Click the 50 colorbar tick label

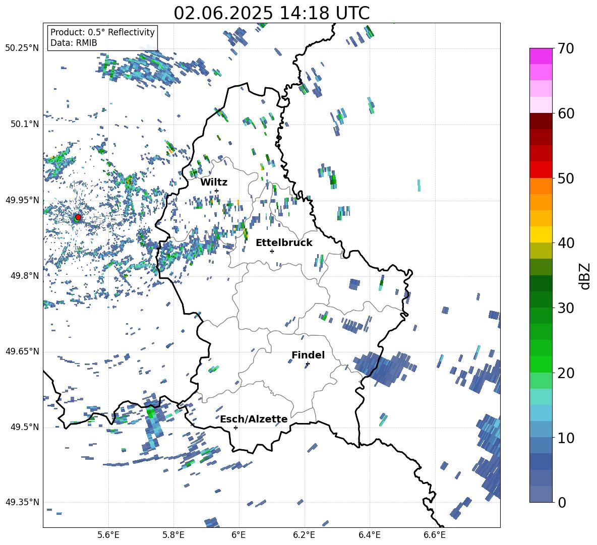point(566,178)
